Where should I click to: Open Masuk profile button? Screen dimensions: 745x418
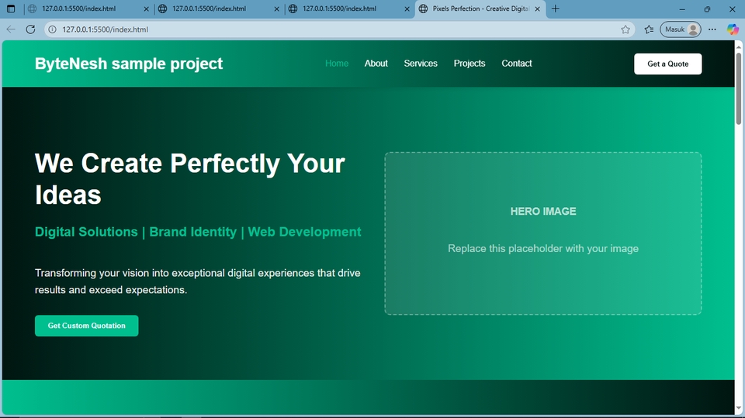coord(681,29)
